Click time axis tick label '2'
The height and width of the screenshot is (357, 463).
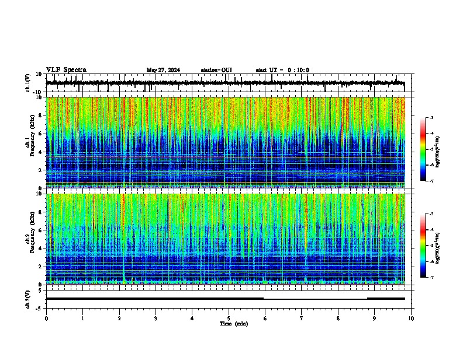point(119,318)
